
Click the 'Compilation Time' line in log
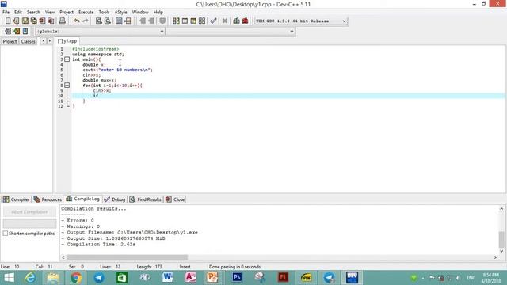tap(98, 245)
